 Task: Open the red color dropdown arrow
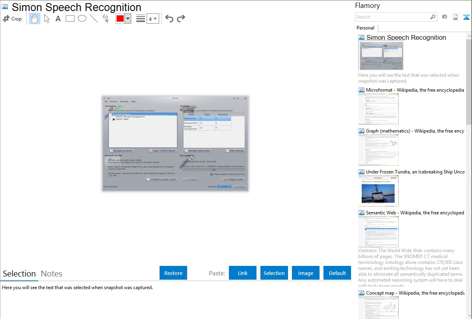pyautogui.click(x=128, y=18)
